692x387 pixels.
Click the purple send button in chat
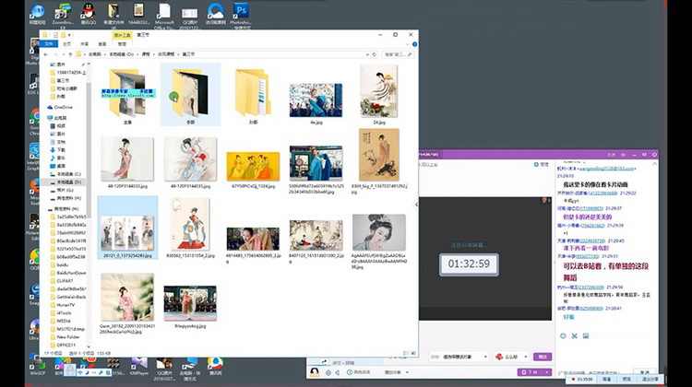pyautogui.click(x=543, y=357)
